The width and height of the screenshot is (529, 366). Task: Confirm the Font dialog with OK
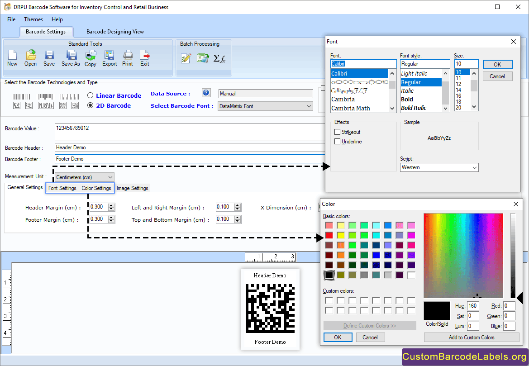click(497, 64)
